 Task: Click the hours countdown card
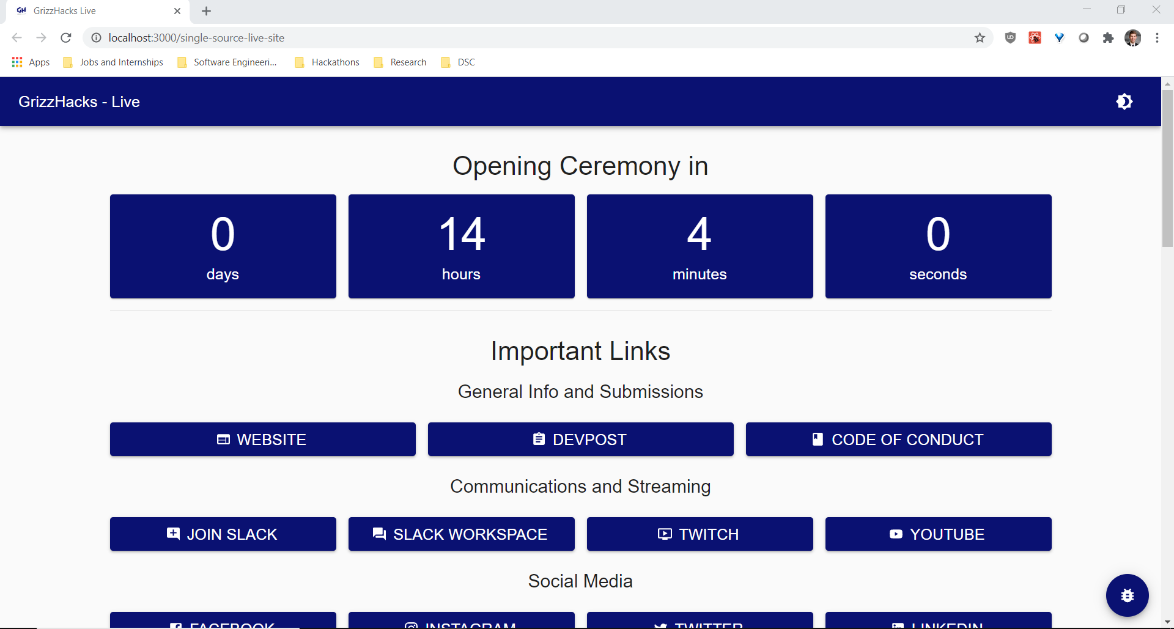tap(462, 246)
